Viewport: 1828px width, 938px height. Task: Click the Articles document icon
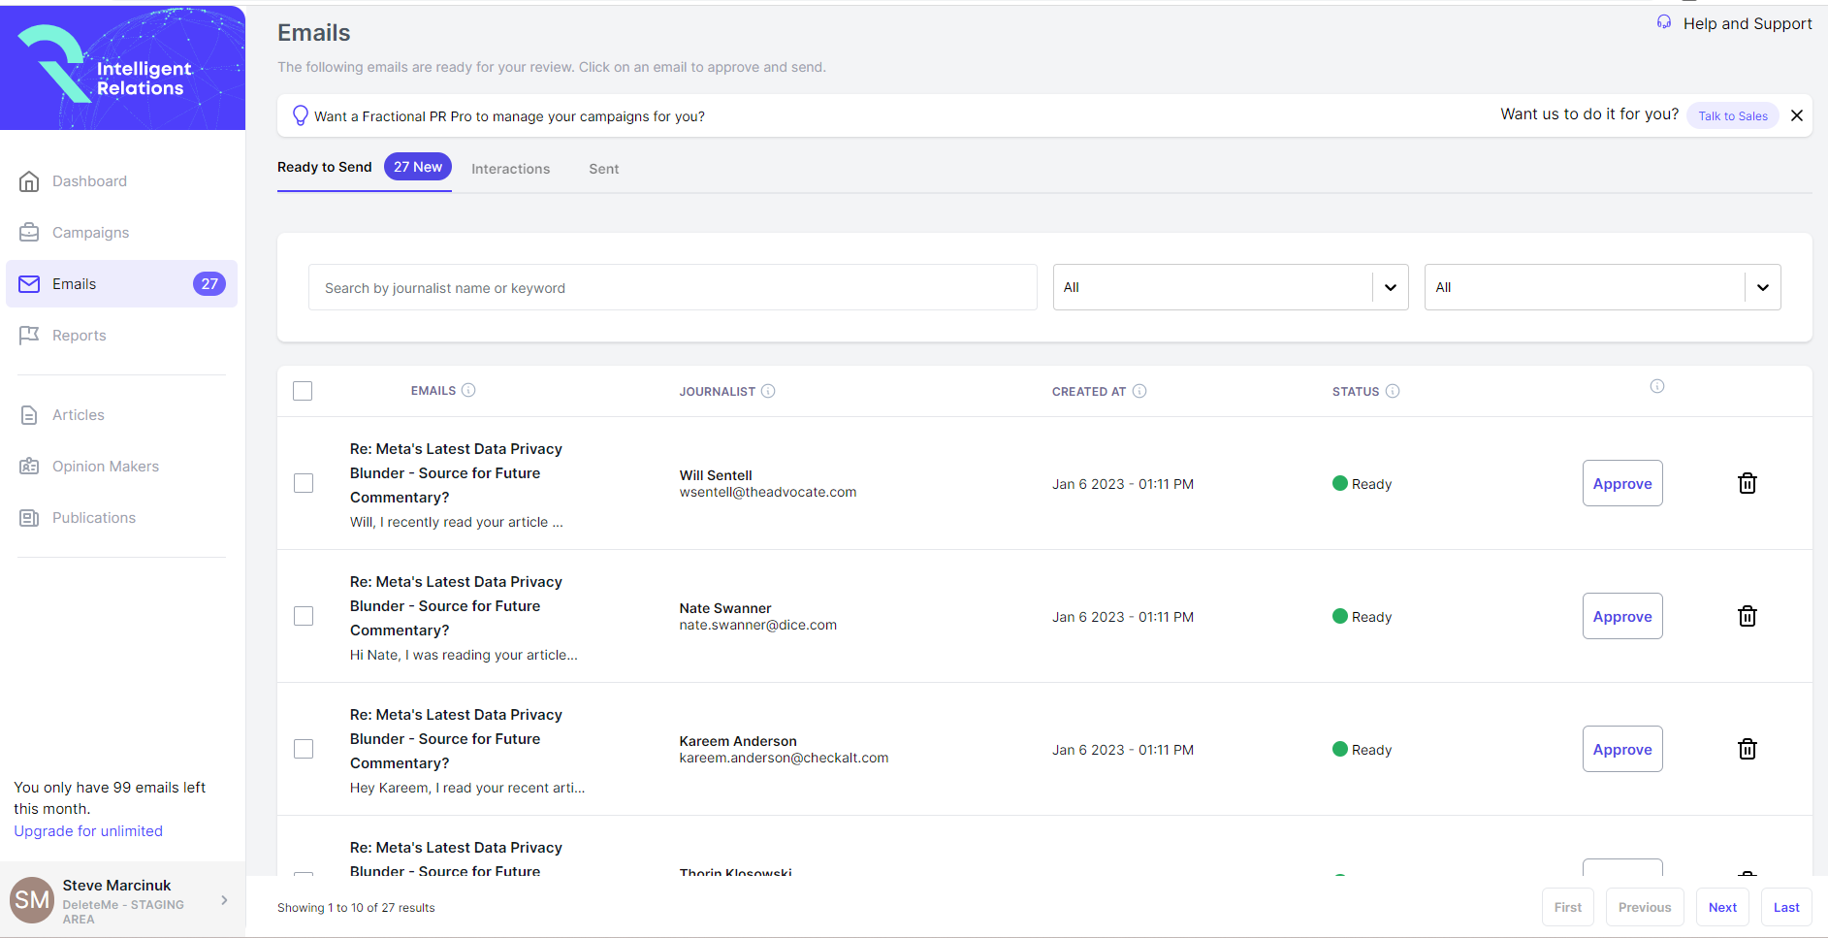click(x=29, y=415)
